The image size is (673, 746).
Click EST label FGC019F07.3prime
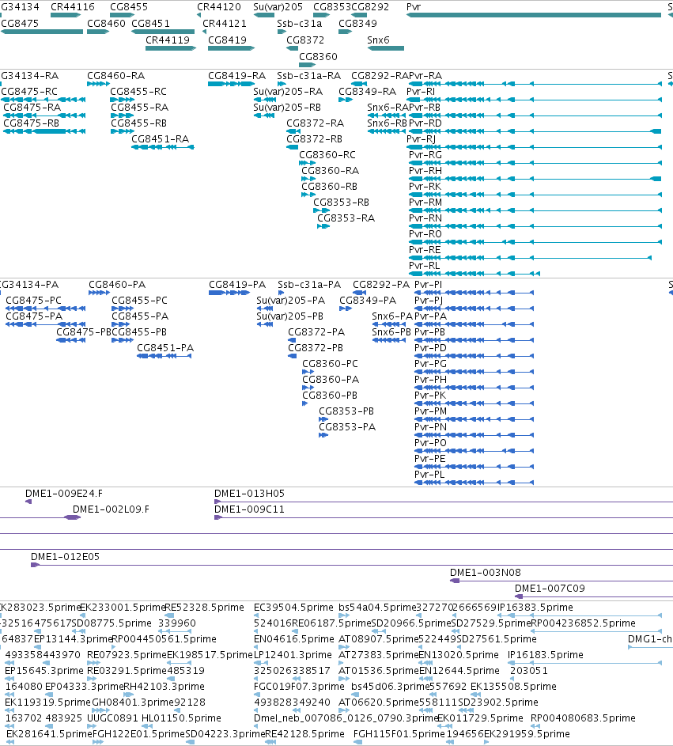pos(299,687)
